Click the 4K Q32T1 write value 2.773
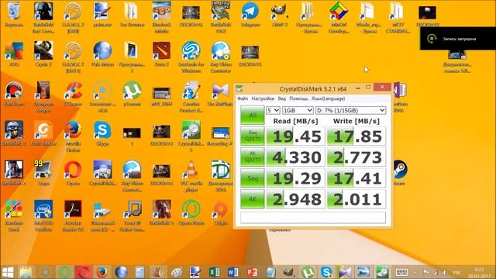The height and width of the screenshot is (279, 496). [356, 157]
